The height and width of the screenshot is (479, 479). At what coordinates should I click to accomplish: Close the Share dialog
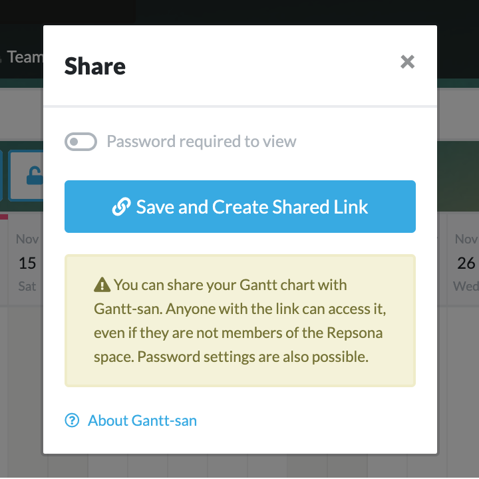pos(408,62)
